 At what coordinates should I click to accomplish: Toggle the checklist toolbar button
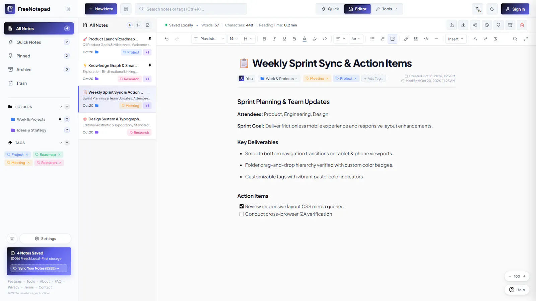click(393, 39)
